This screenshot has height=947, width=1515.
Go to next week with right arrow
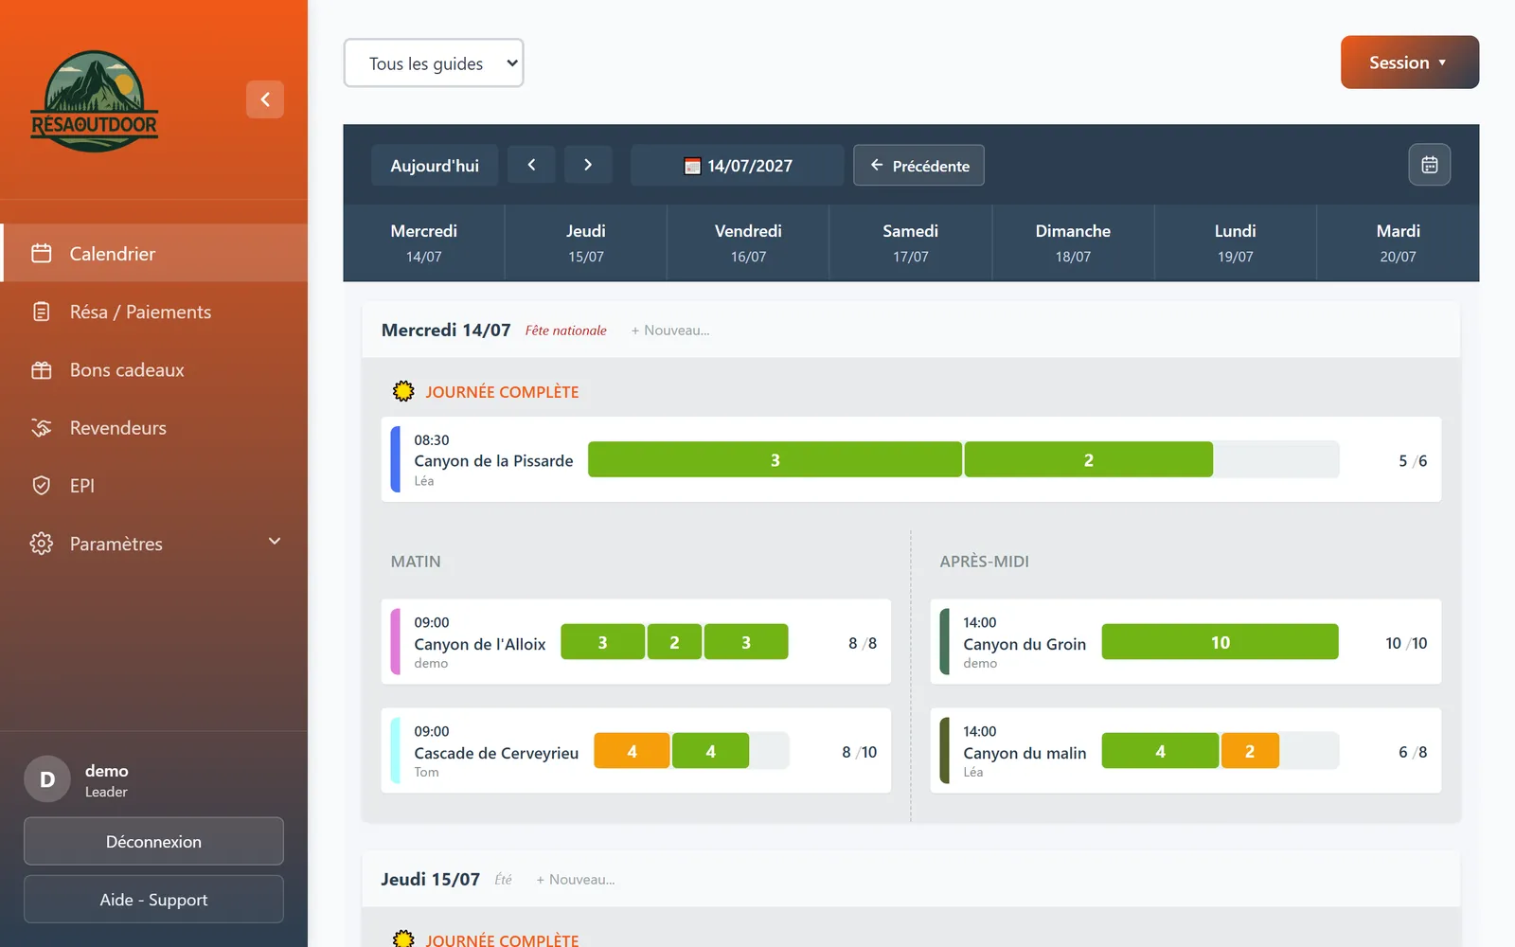(588, 165)
